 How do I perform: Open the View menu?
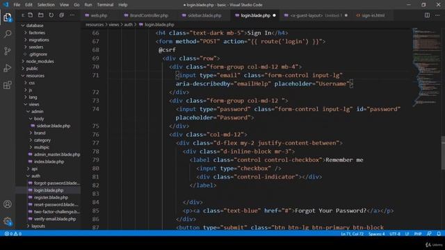click(64, 5)
